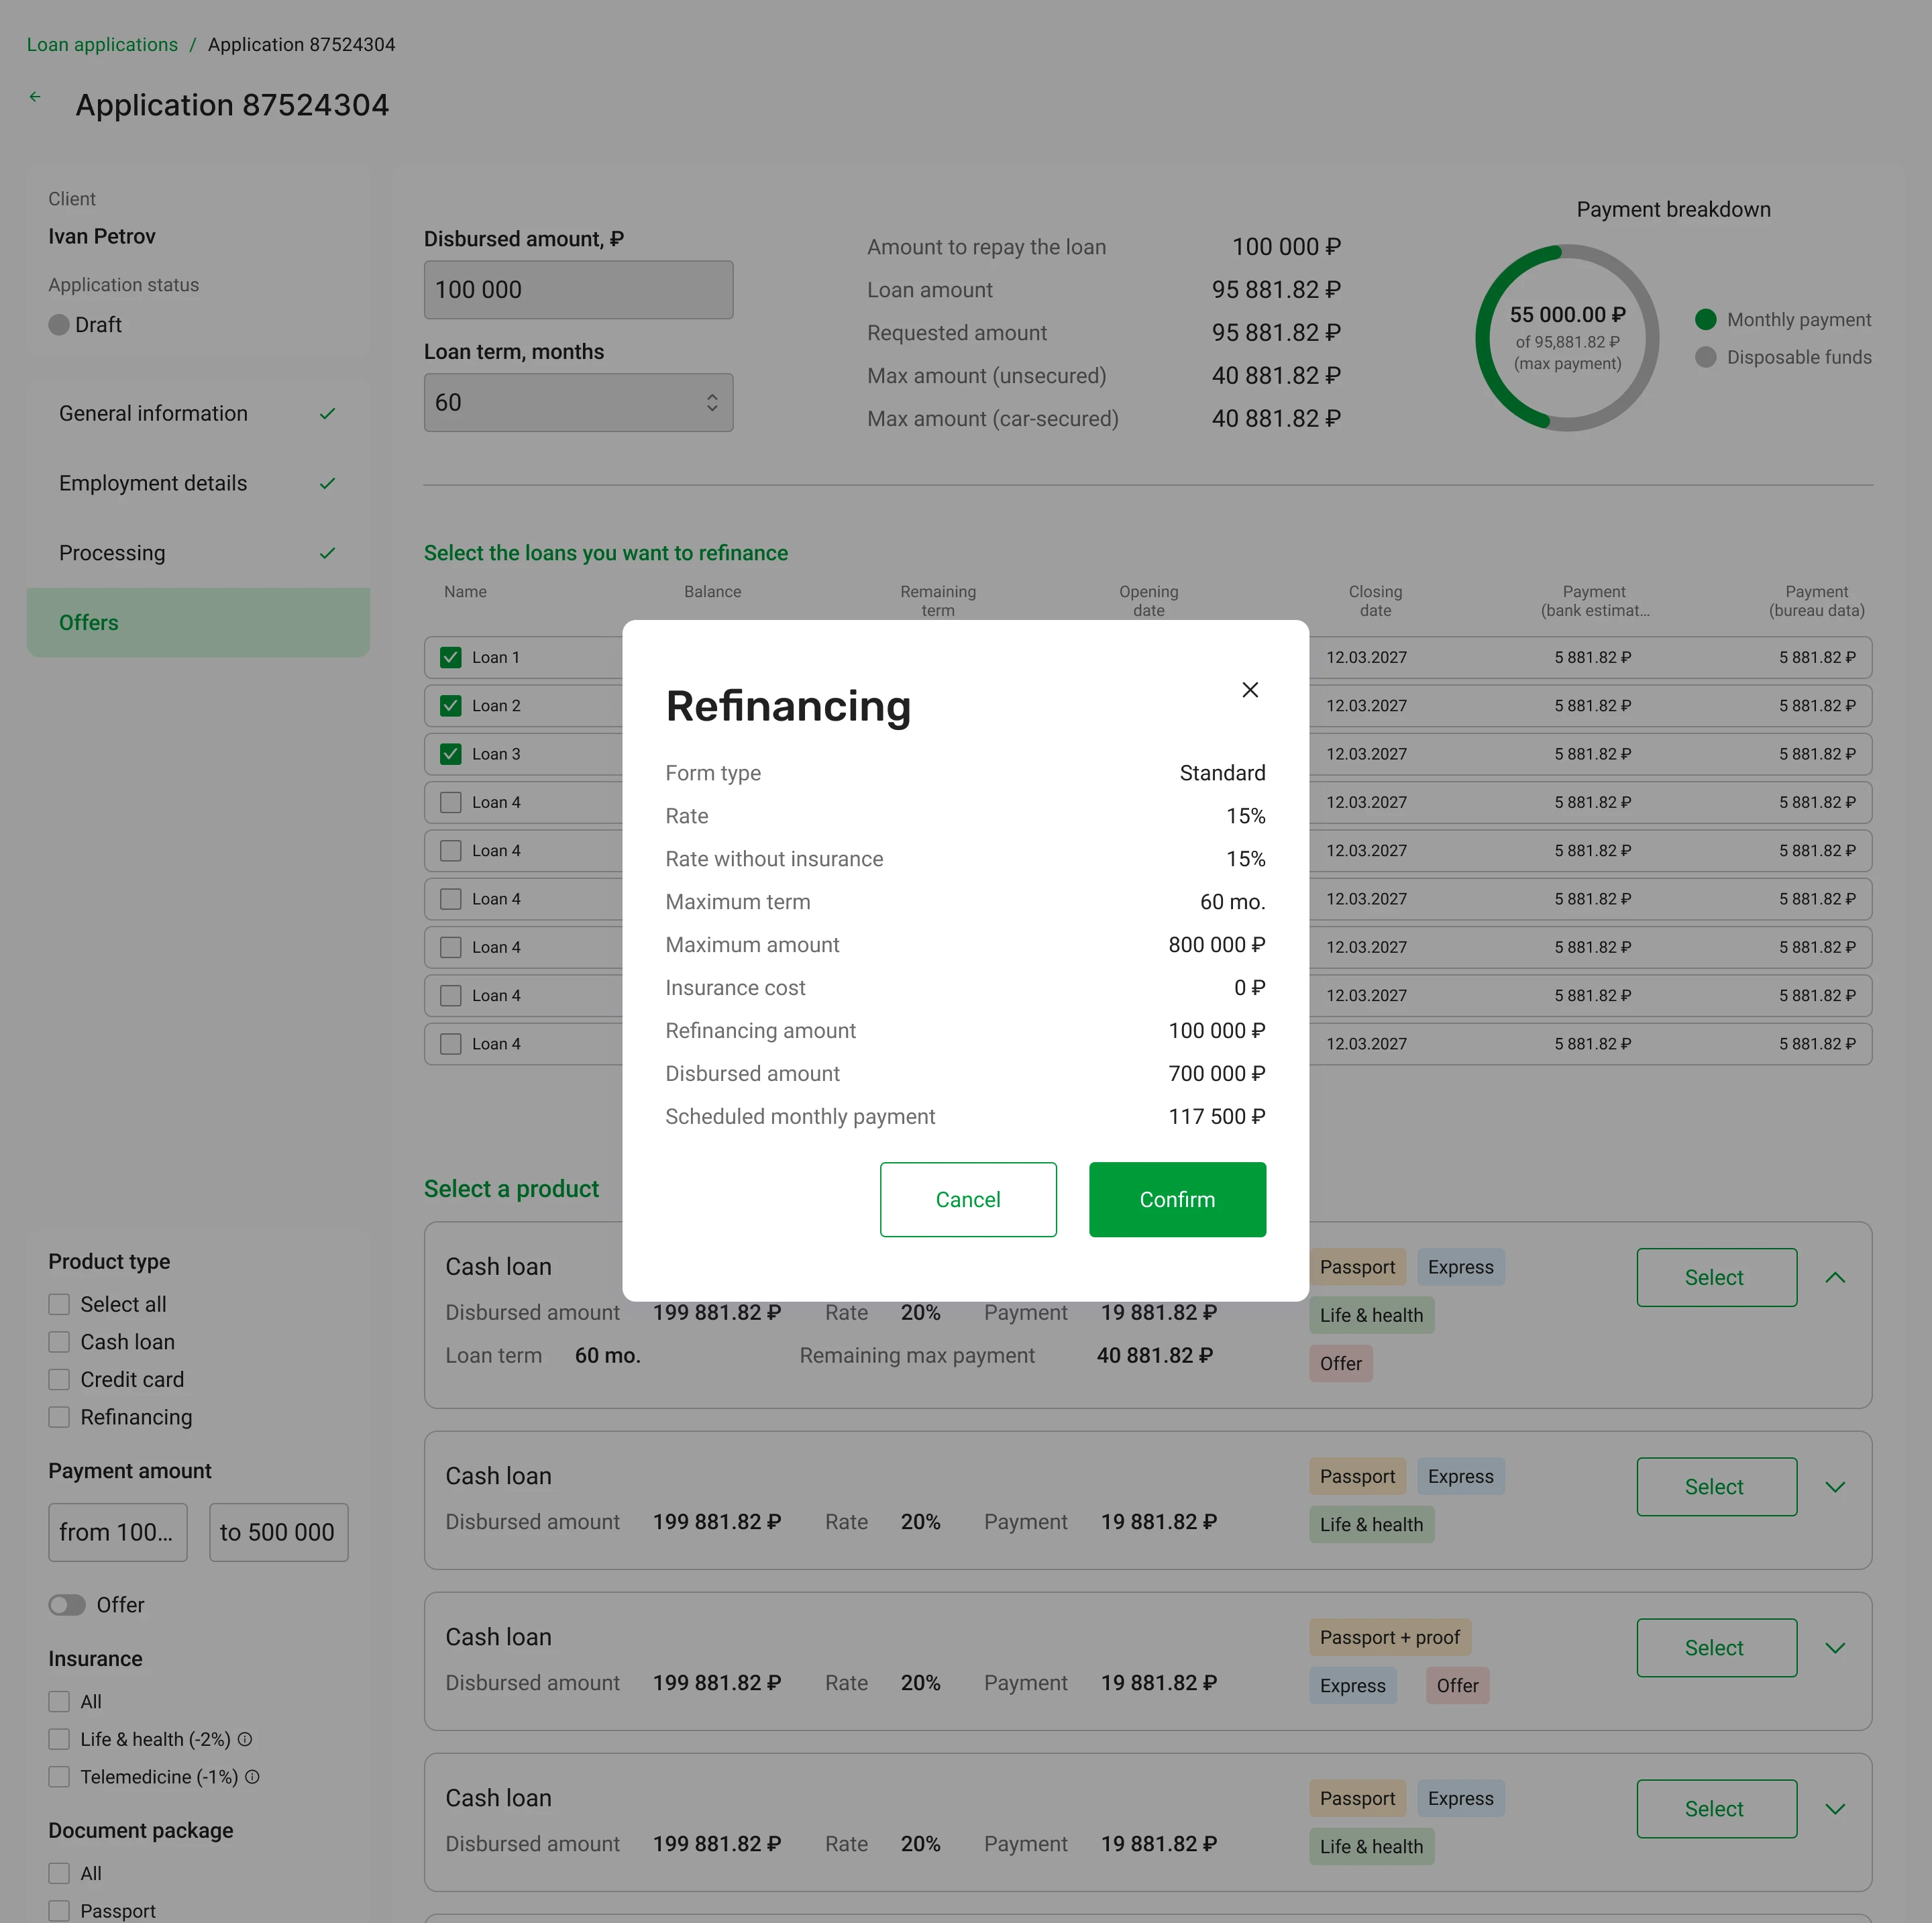Click the Loan term stepper arrows
Image resolution: width=1932 pixels, height=1923 pixels.
click(x=712, y=402)
